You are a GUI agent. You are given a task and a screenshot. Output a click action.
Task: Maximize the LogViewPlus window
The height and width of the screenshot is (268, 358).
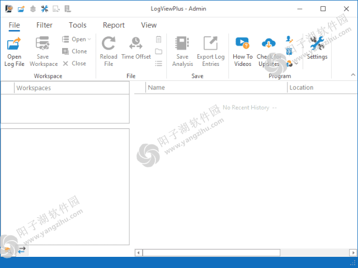coord(323,9)
